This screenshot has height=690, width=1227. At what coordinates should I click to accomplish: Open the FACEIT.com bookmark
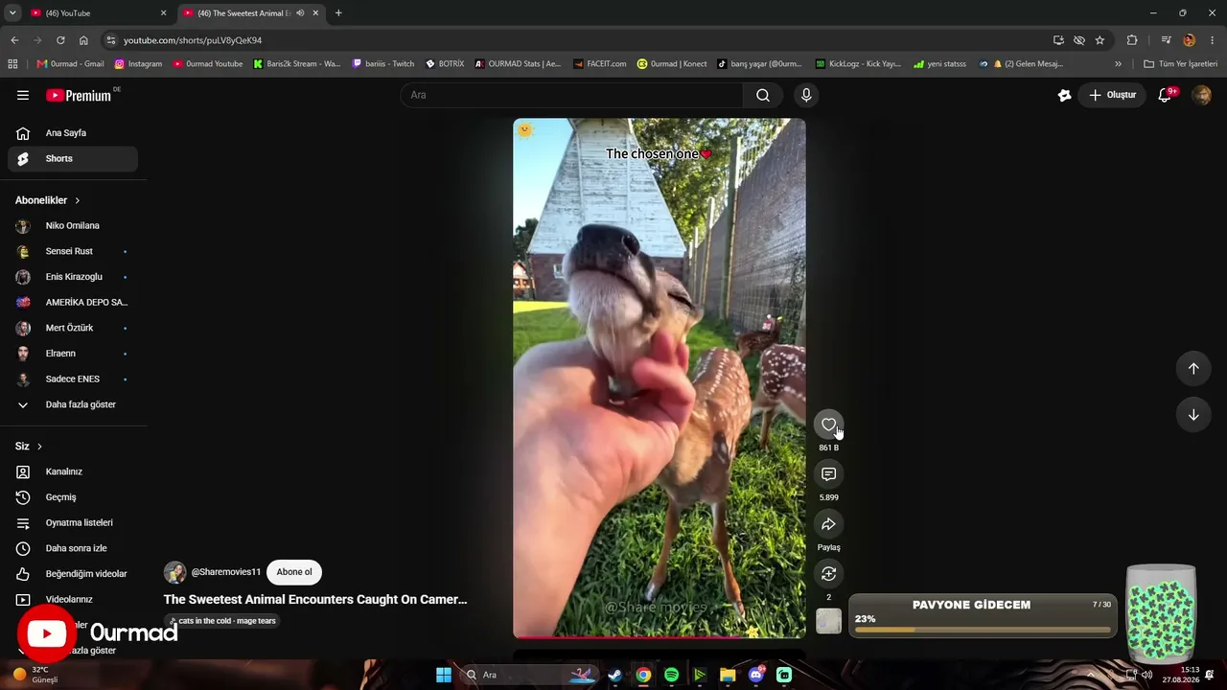(x=599, y=64)
